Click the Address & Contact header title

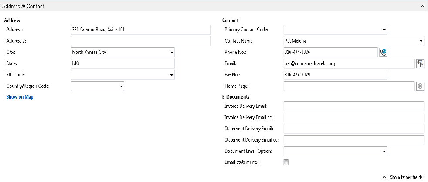pyautogui.click(x=23, y=6)
